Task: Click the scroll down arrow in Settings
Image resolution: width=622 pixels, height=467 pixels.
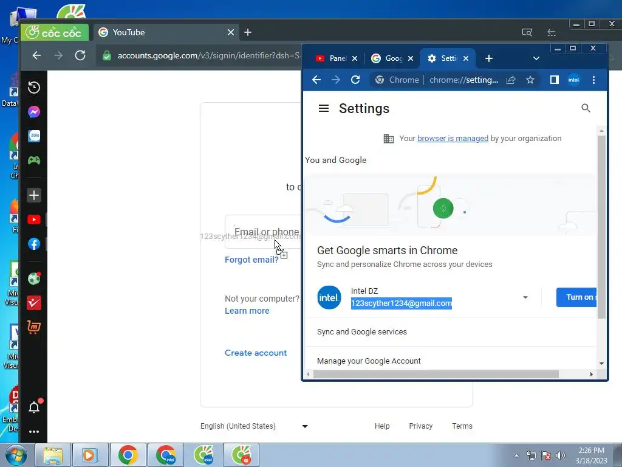Action: pos(601,364)
